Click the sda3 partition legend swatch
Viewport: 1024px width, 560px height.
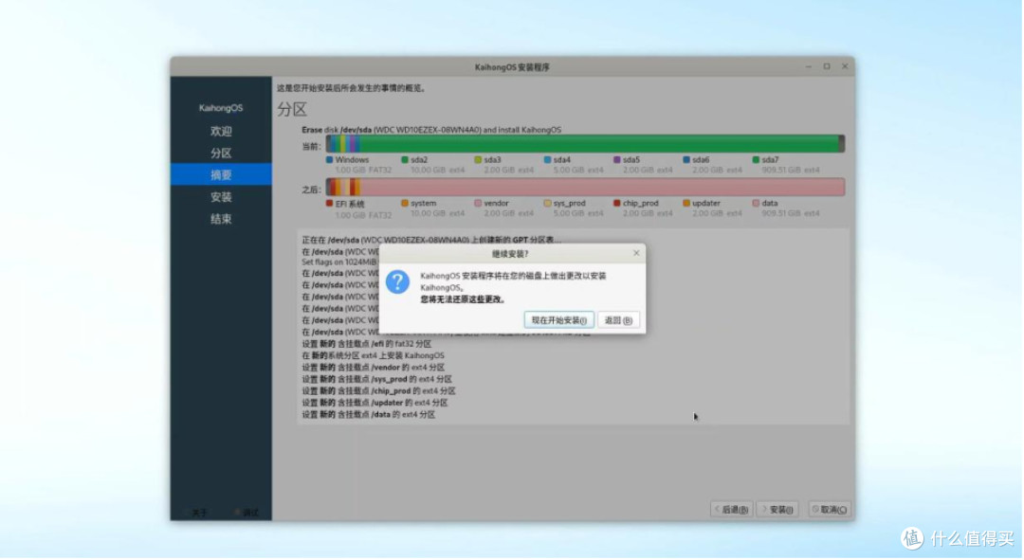pyautogui.click(x=478, y=160)
